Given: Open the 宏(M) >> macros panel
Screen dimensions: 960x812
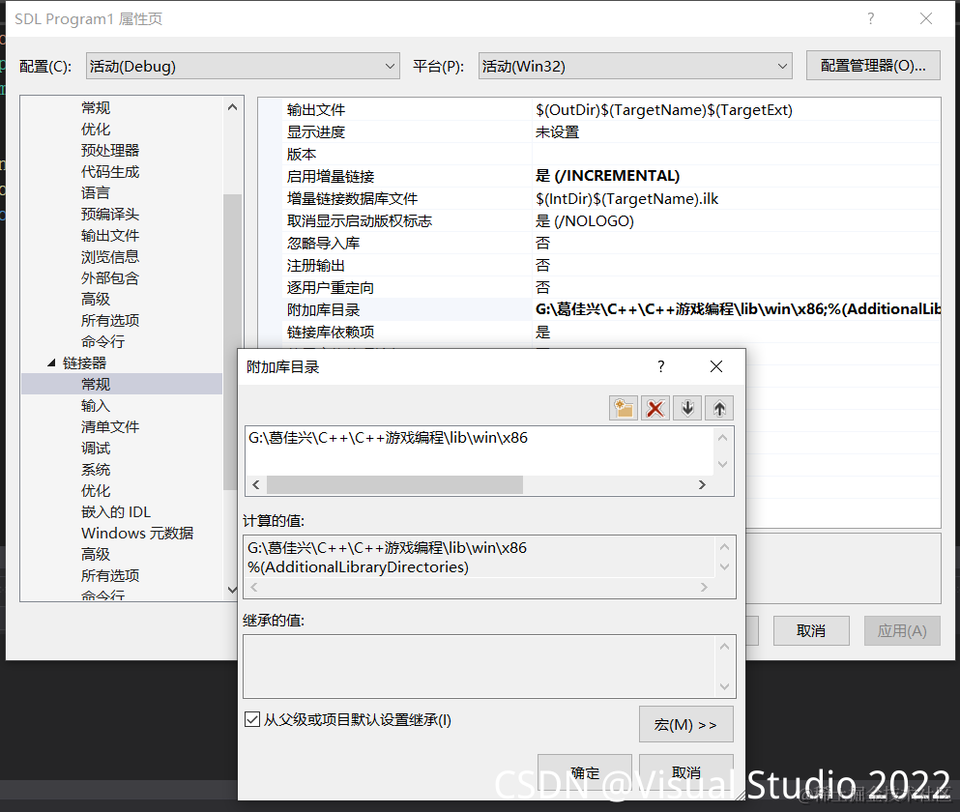Looking at the screenshot, I should click(685, 724).
